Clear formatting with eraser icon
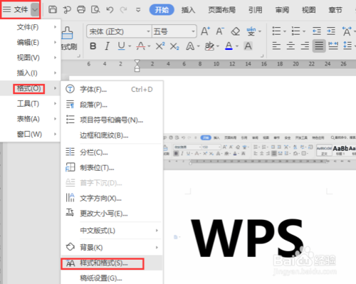 [236, 31]
